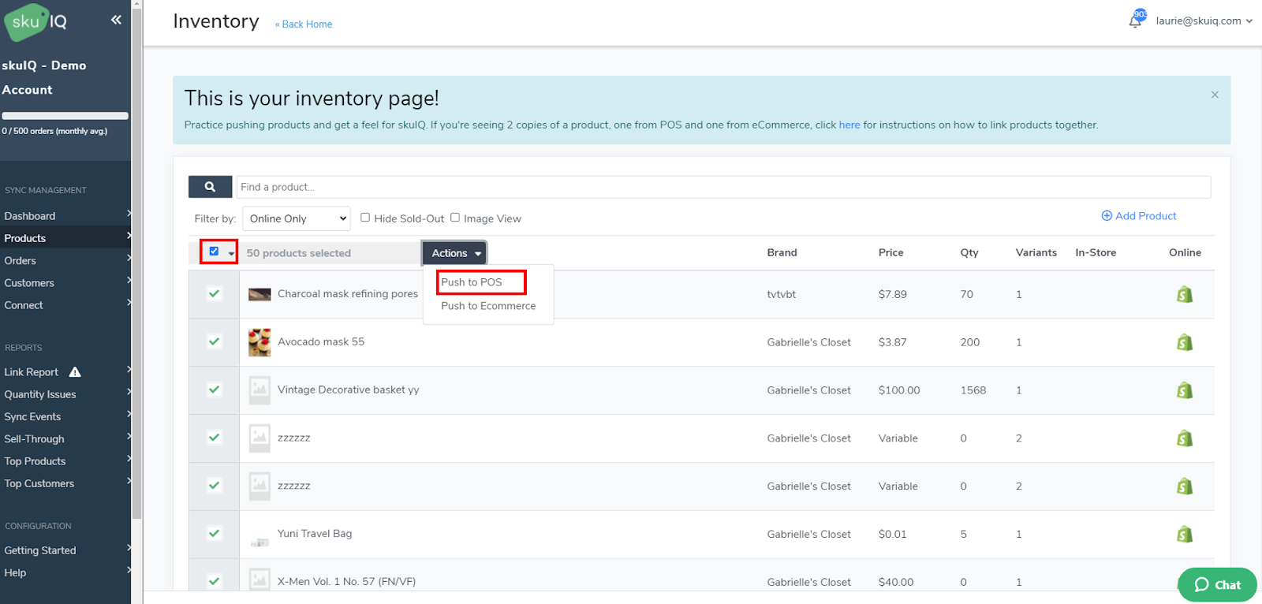Click the Add Product link
Image resolution: width=1262 pixels, height=604 pixels.
[1139, 216]
